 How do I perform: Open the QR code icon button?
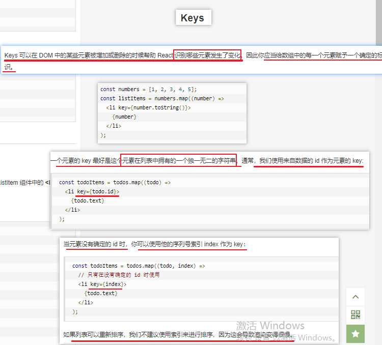pos(356,315)
